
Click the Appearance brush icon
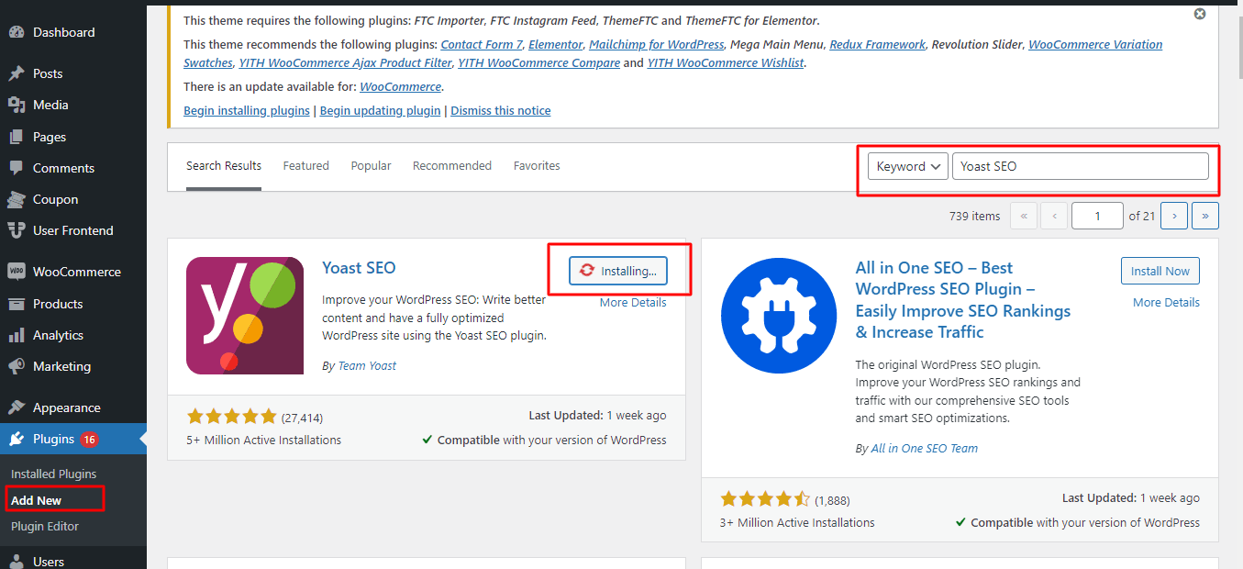(17, 407)
